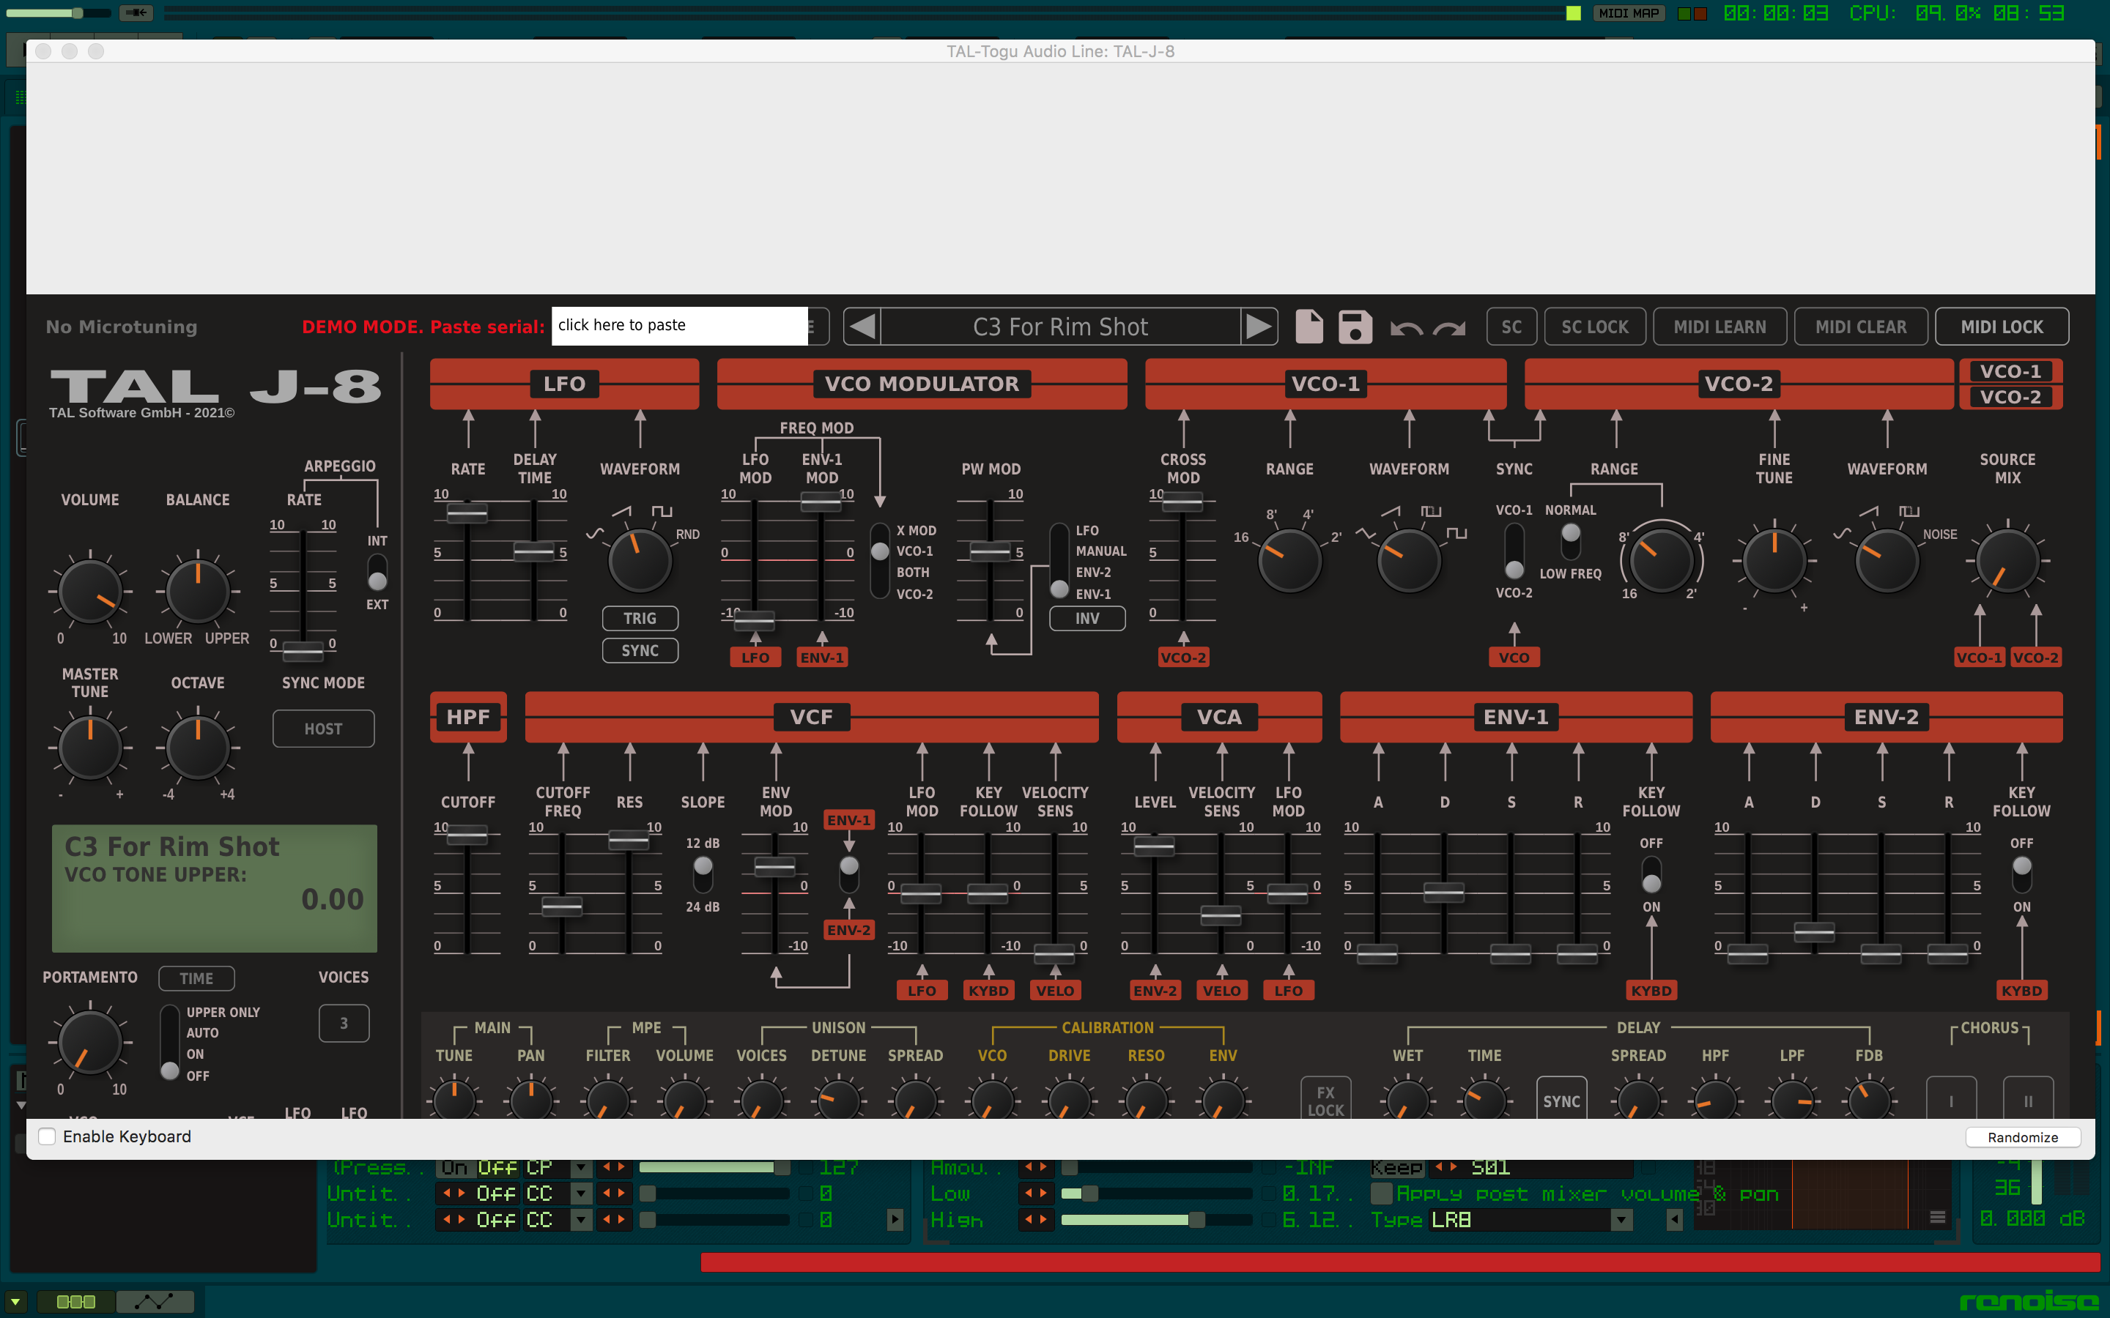This screenshot has width=2110, height=1318.
Task: Click the VCO-1 RANGE knob
Action: point(1289,560)
